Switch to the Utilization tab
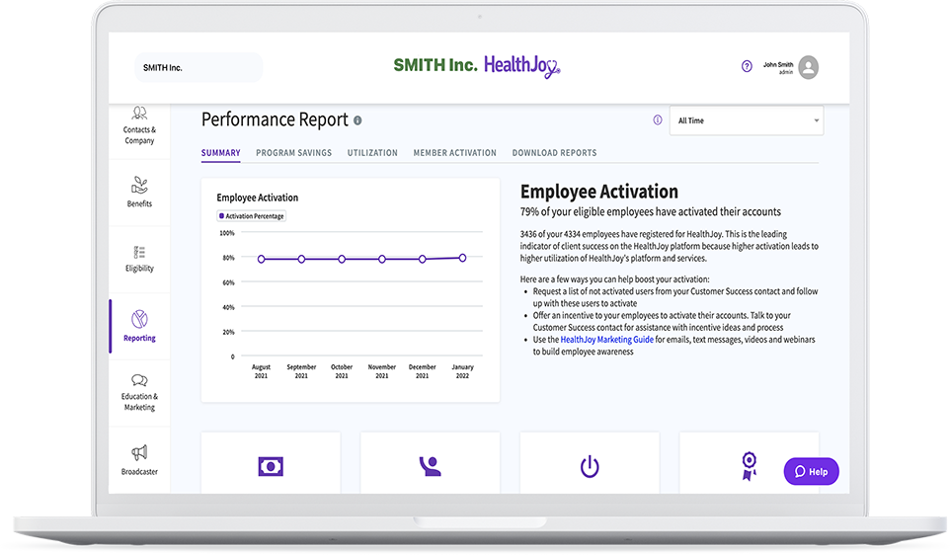The height and width of the screenshot is (555, 950). click(372, 153)
